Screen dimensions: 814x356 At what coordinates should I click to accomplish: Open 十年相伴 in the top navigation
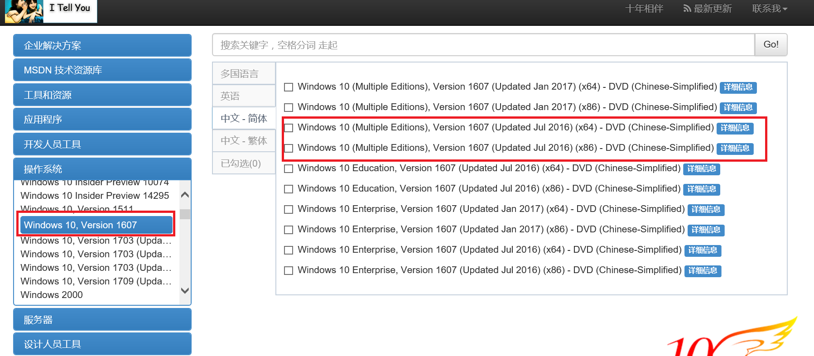pyautogui.click(x=644, y=9)
